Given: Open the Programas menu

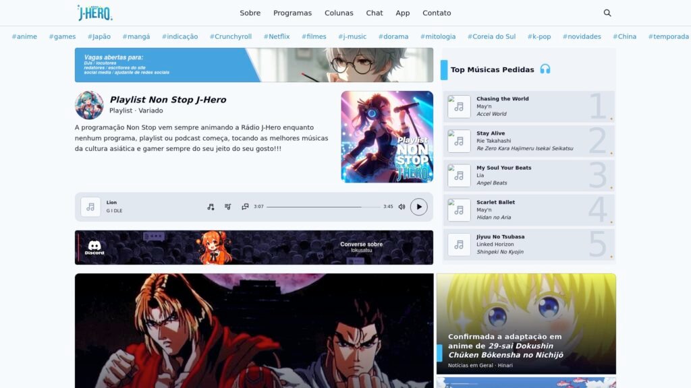Looking at the screenshot, I should click(x=292, y=13).
